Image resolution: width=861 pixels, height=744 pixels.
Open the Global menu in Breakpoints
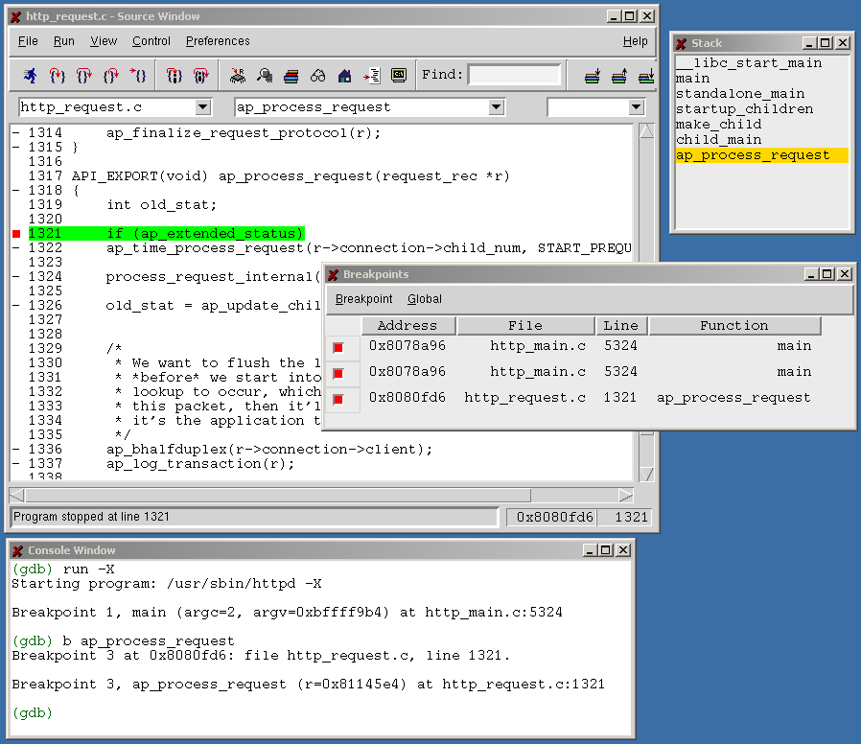pos(425,299)
